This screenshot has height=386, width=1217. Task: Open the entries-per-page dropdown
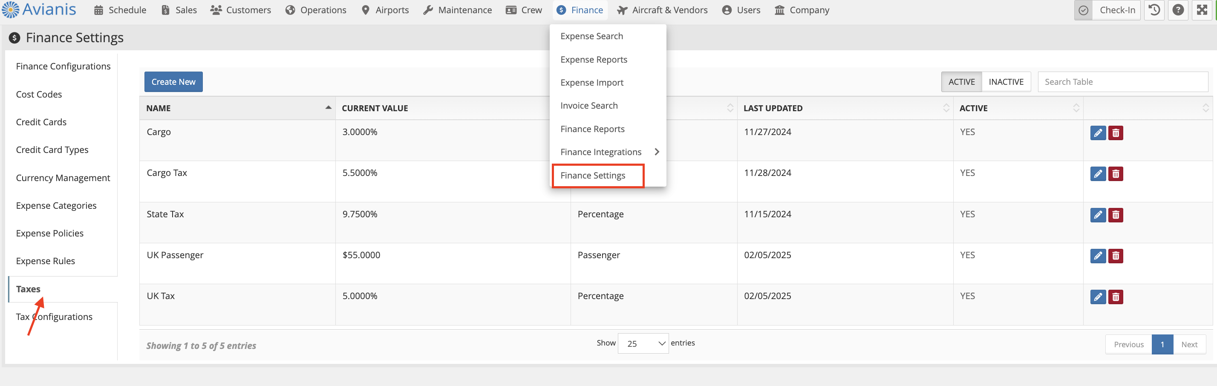coord(643,343)
